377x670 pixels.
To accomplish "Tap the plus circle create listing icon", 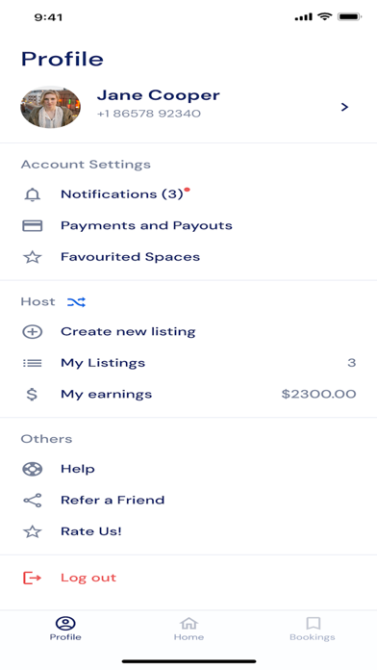I will 32,331.
